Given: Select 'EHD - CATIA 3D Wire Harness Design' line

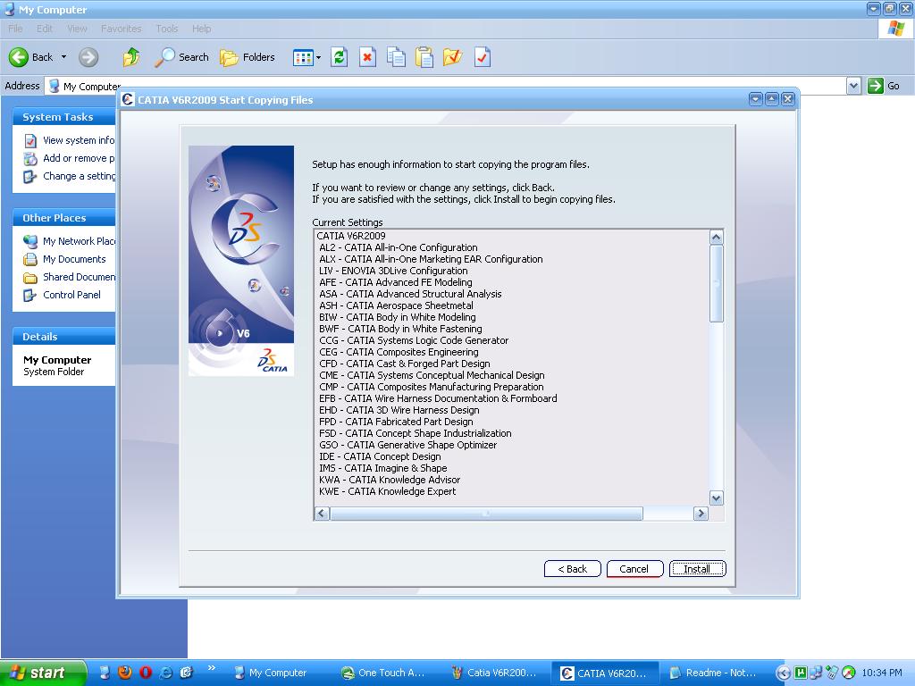Looking at the screenshot, I should (x=399, y=410).
